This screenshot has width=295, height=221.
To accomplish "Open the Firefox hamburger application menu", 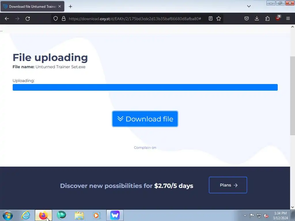I will pos(288,18).
